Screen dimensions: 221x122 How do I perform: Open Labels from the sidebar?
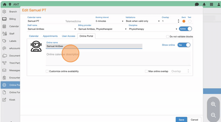[13, 41]
